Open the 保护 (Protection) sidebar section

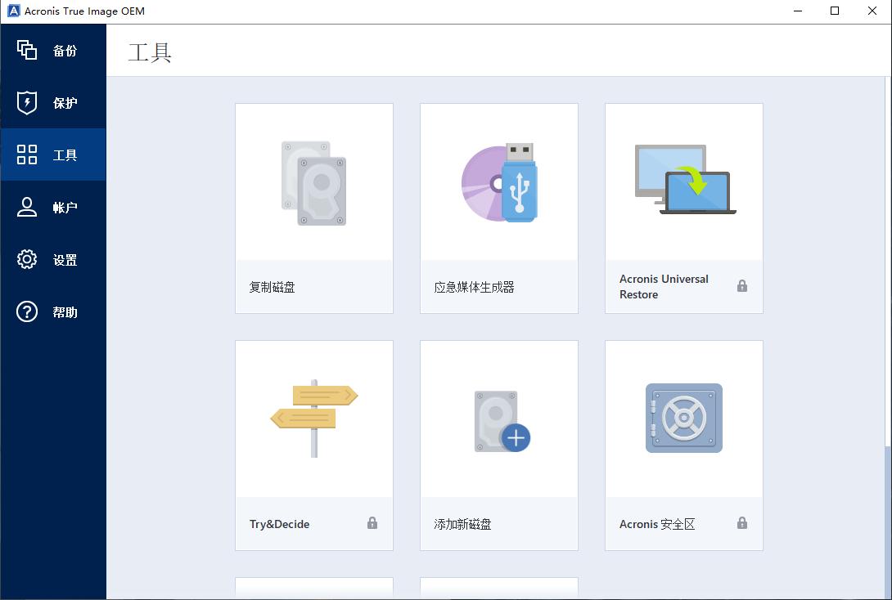pyautogui.click(x=53, y=103)
